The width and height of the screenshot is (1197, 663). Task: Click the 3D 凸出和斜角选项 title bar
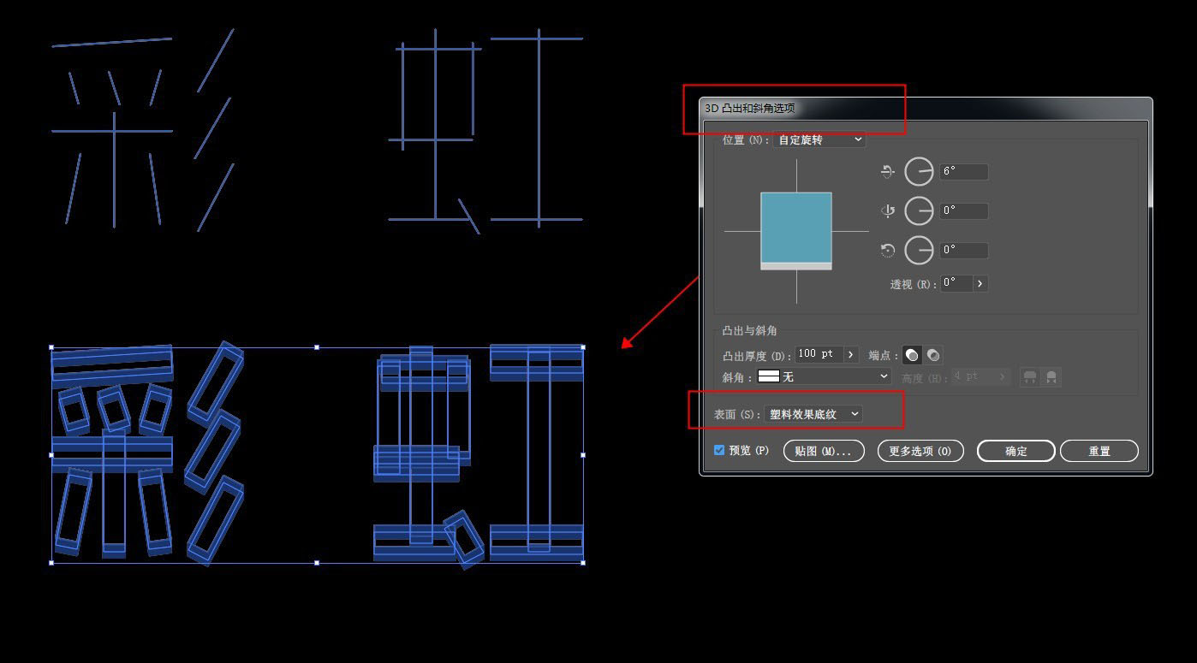click(926, 109)
